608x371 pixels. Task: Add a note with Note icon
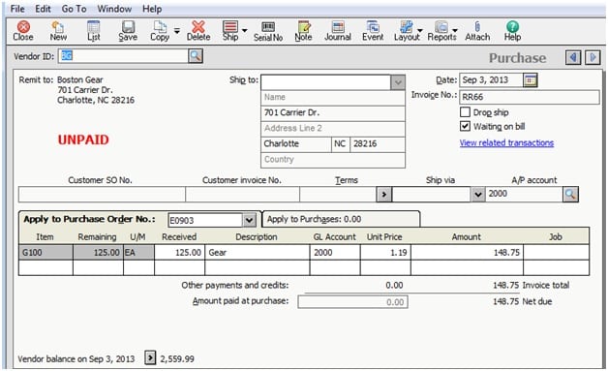pyautogui.click(x=303, y=31)
